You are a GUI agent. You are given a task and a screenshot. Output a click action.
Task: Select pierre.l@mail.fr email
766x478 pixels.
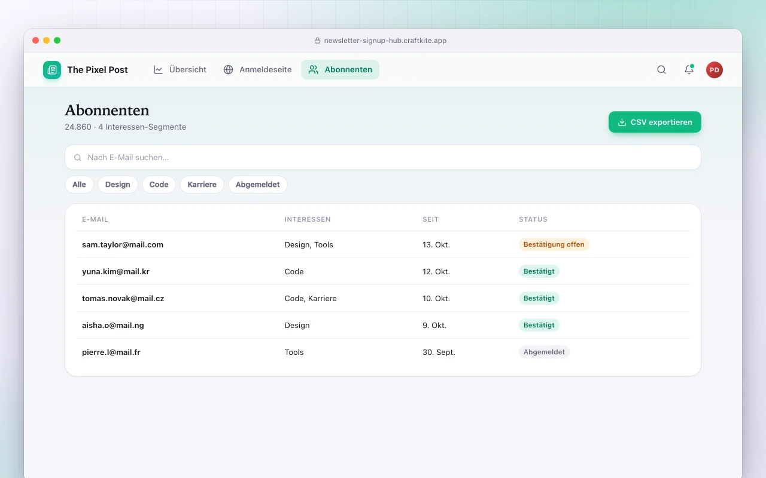pos(111,352)
